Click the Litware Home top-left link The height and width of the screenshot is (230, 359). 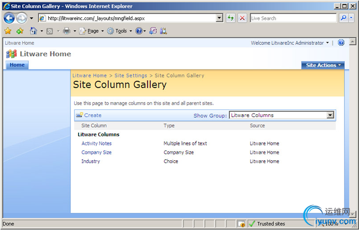click(x=20, y=43)
